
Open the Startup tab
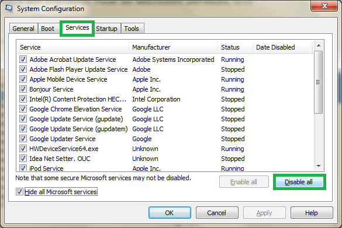coord(106,29)
